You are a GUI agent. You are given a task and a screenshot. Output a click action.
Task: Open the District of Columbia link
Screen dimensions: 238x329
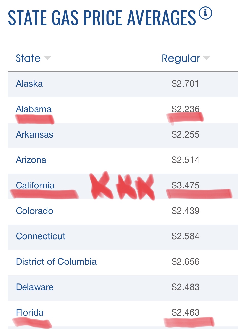tap(56, 262)
